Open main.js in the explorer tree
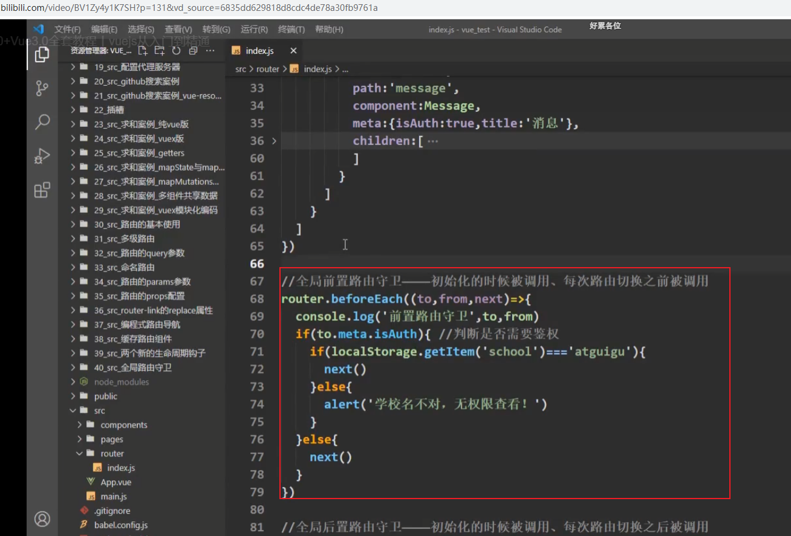The image size is (791, 536). point(114,497)
